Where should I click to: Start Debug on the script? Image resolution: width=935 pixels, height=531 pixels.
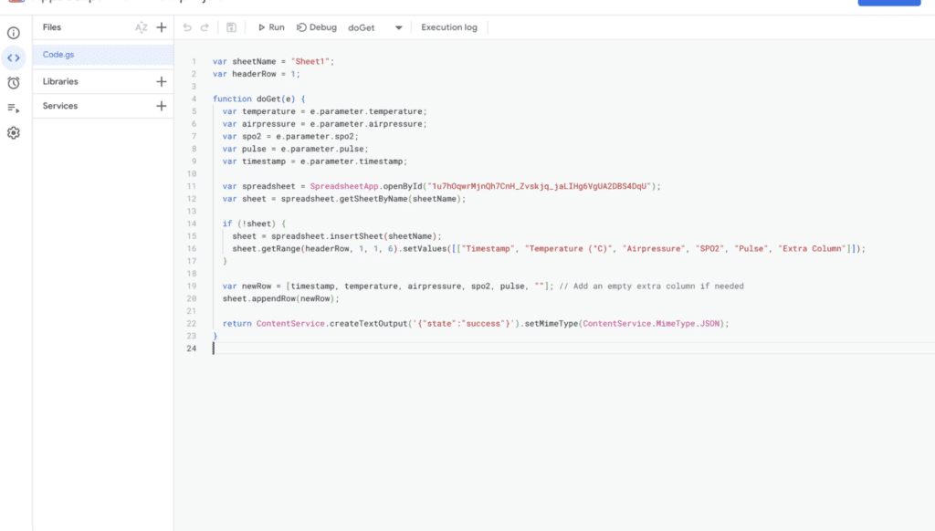click(317, 27)
